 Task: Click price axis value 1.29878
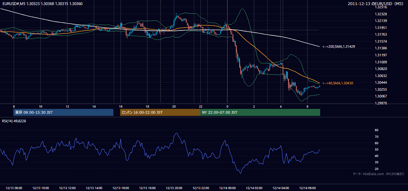(x=381, y=103)
